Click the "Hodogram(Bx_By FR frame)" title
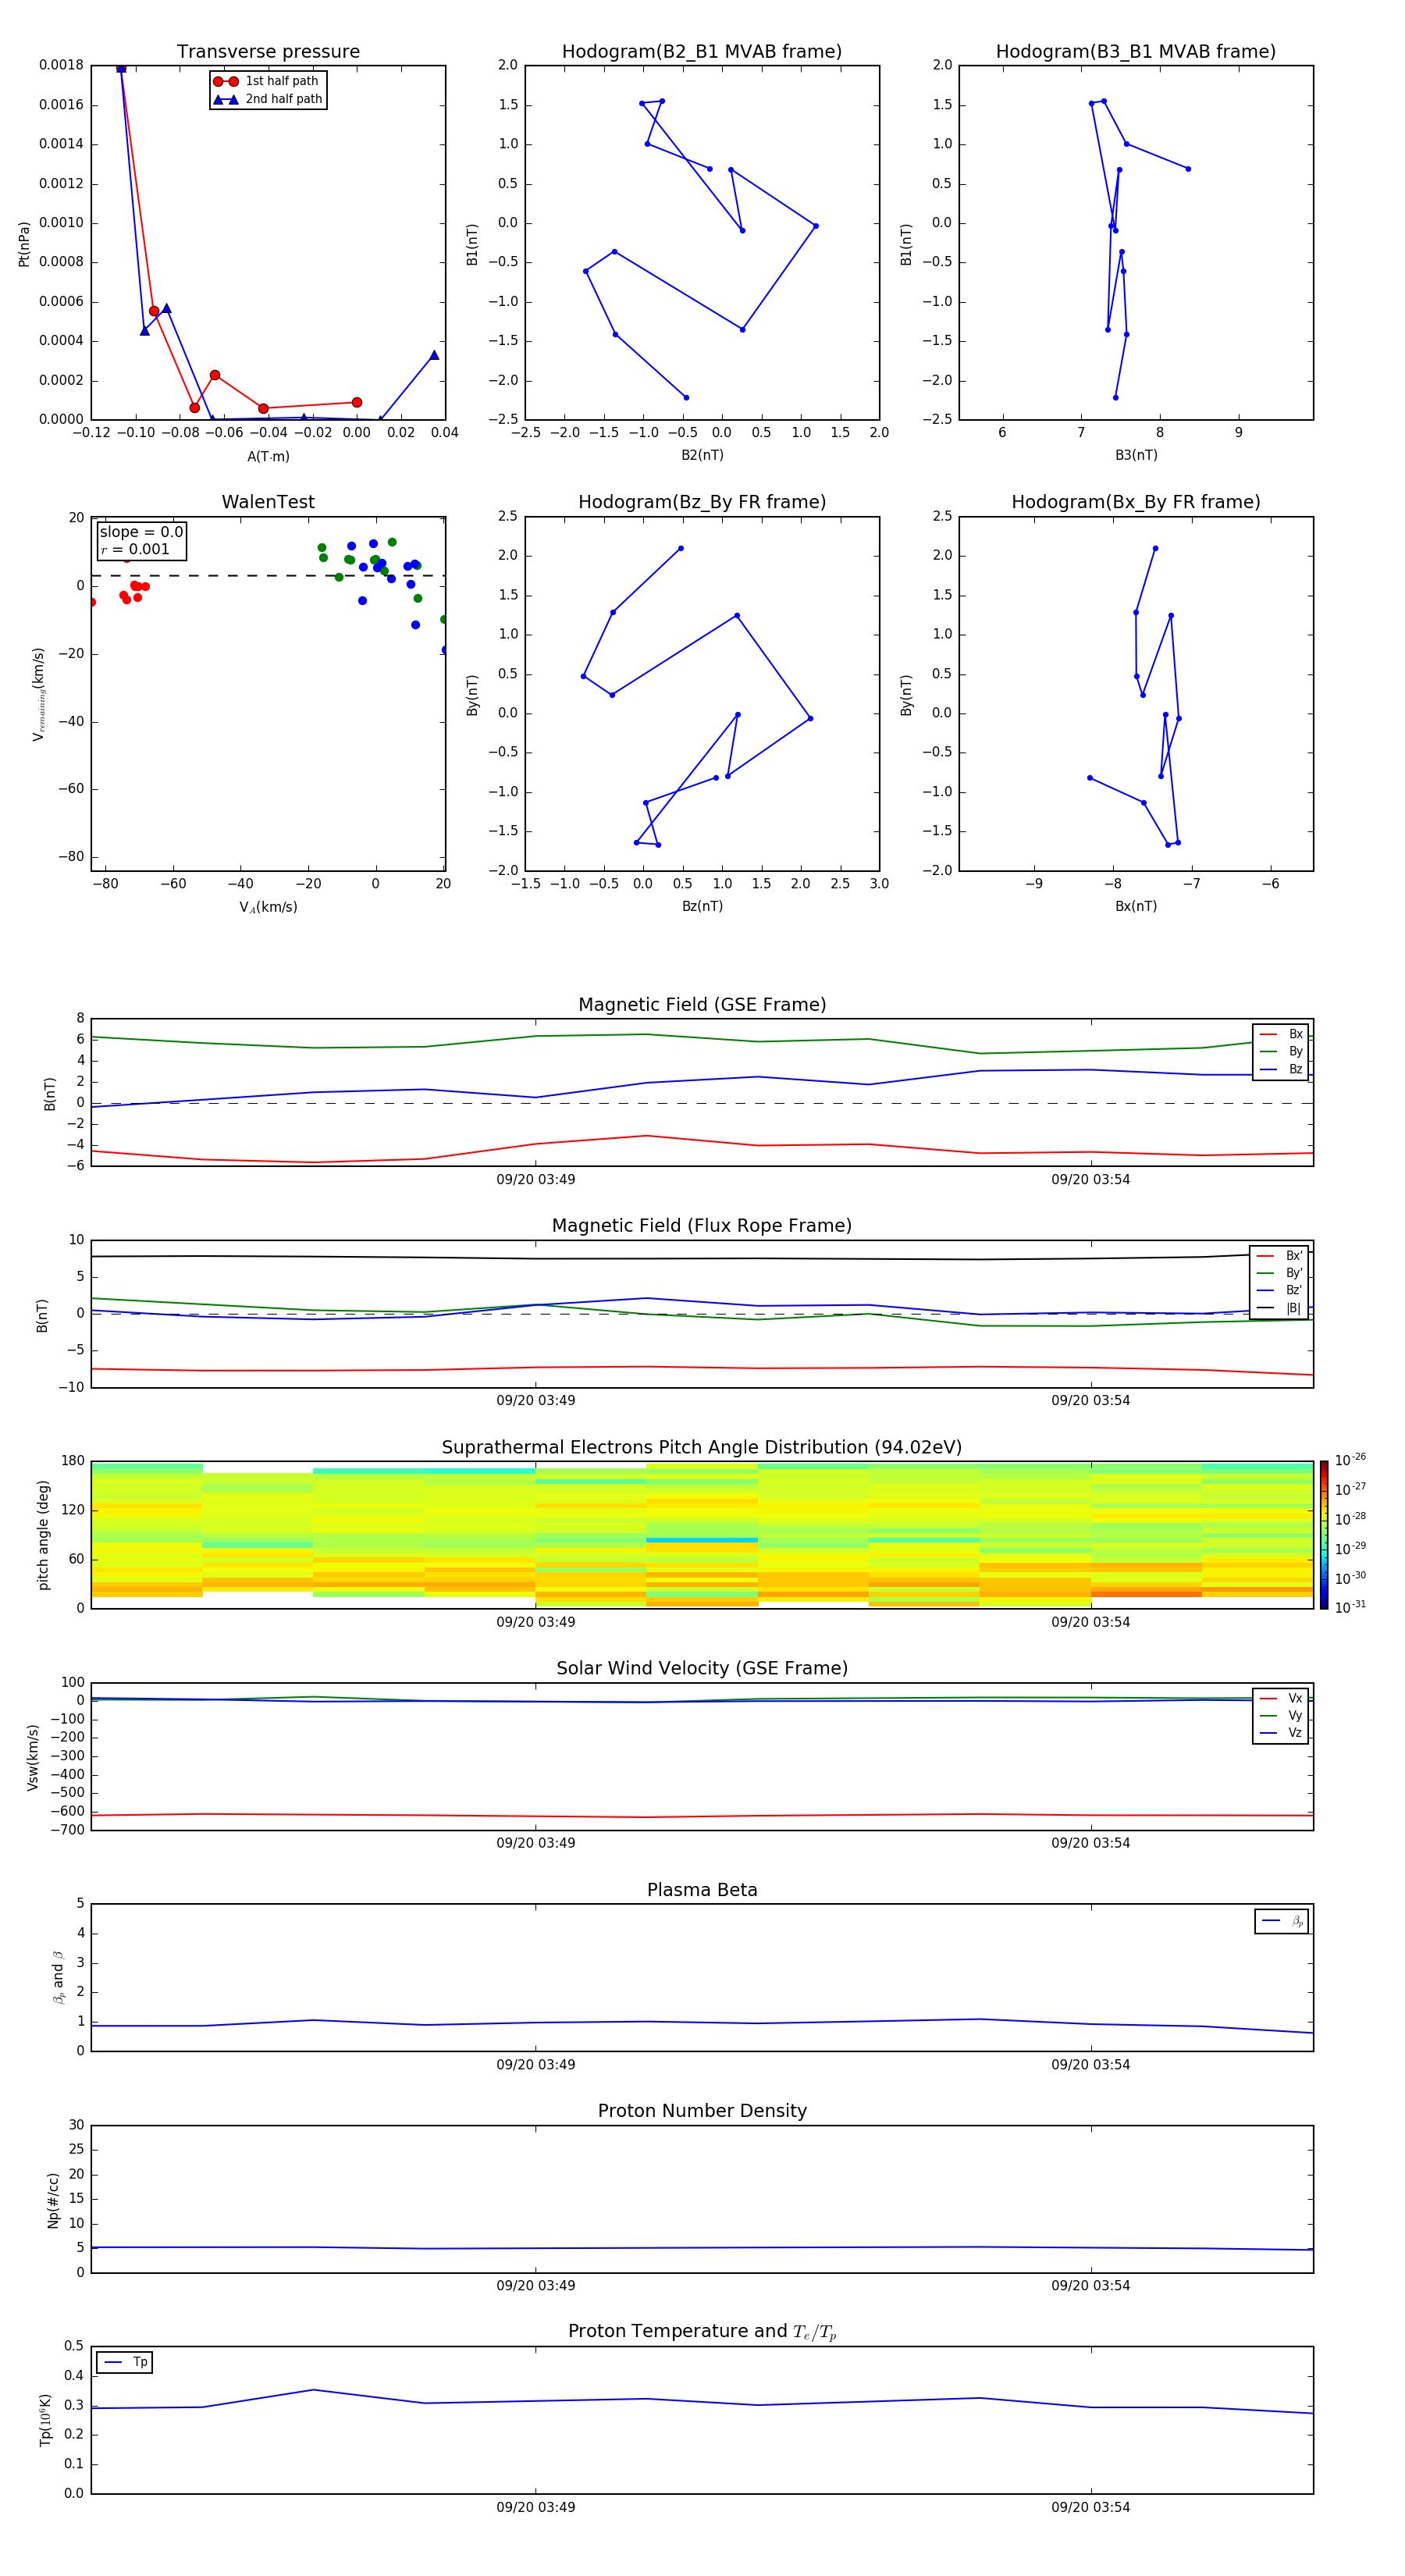Image resolution: width=1405 pixels, height=2576 pixels. (1136, 502)
